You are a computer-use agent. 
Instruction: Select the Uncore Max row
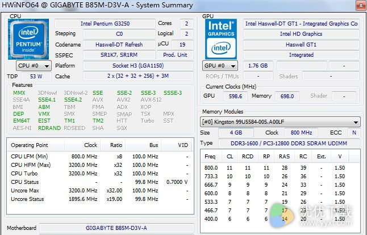100,191
